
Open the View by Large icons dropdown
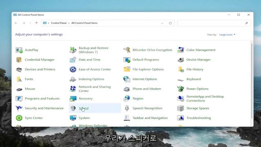pos(227,35)
